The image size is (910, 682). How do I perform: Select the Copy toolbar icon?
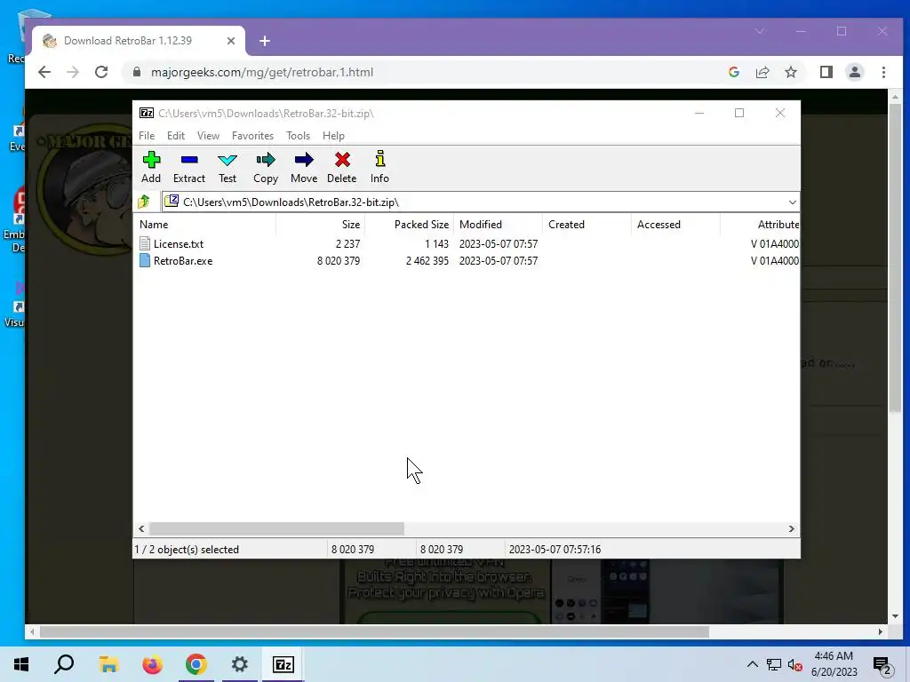coord(266,160)
